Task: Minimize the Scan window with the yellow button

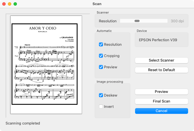Action: pos(10,4)
